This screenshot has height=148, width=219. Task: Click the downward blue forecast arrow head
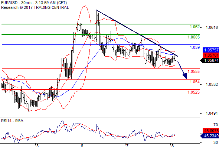tap(185, 76)
